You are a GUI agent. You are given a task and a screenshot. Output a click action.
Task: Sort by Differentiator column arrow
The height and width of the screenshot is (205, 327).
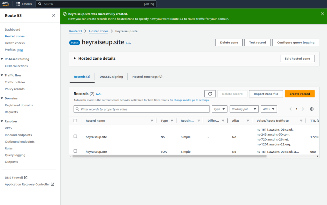pyautogui.click(x=223, y=120)
